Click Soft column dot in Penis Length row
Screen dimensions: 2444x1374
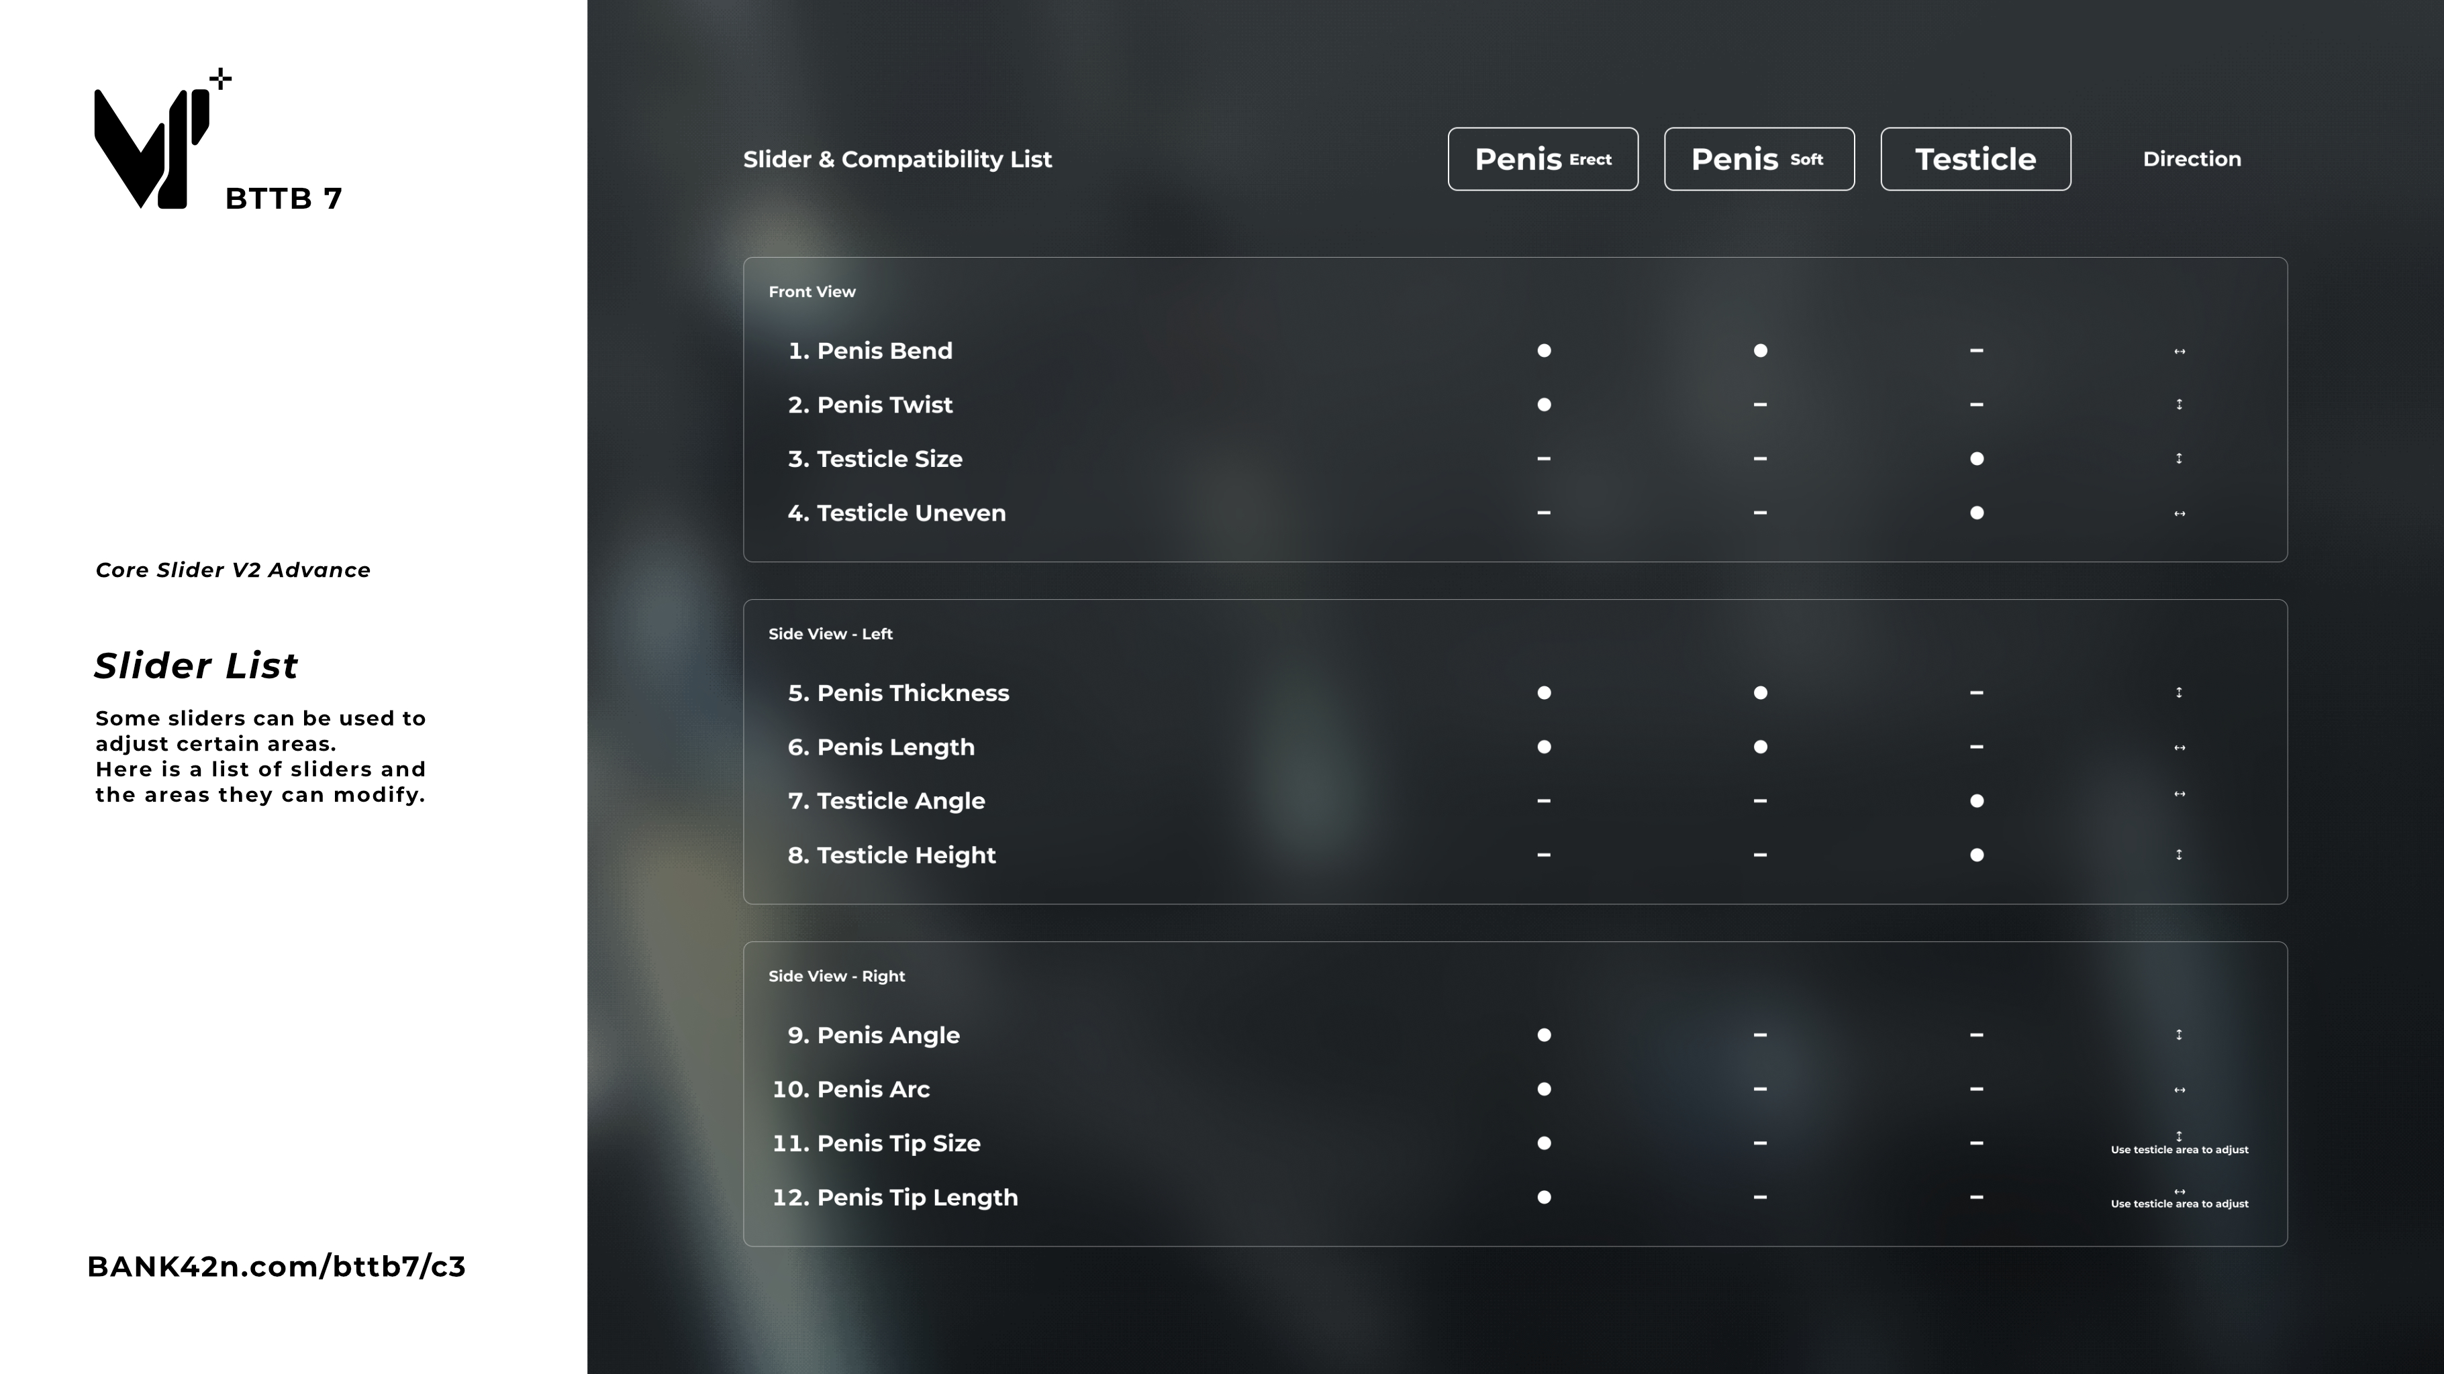pos(1760,747)
